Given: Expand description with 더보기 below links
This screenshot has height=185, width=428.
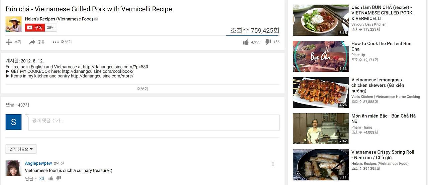Looking at the screenshot, I should (x=142, y=89).
